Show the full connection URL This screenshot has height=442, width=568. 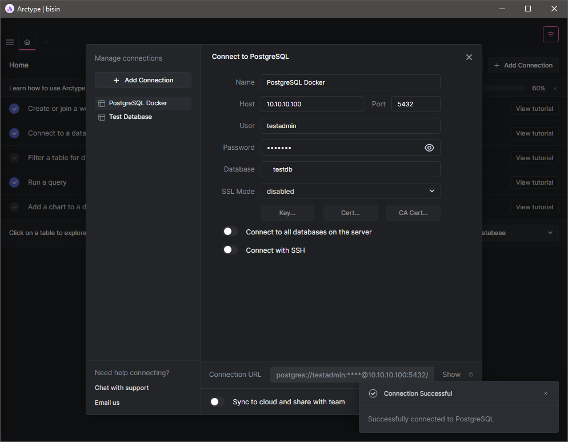point(451,375)
